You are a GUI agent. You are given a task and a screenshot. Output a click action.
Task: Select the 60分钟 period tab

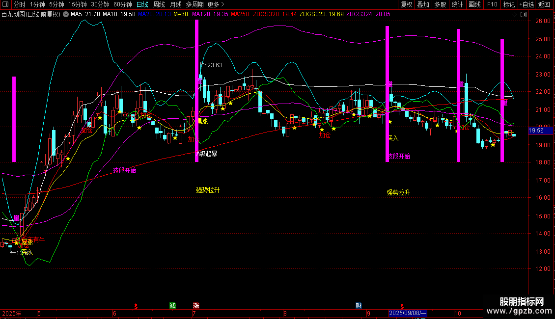[122, 4]
